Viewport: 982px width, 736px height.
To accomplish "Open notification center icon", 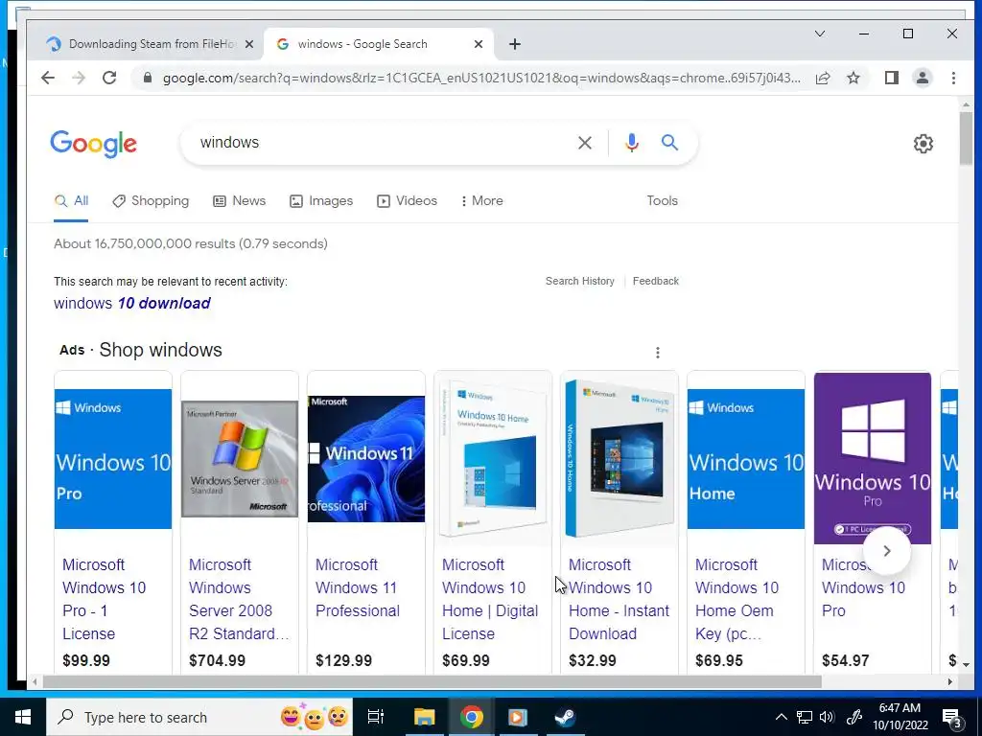I will [x=952, y=717].
